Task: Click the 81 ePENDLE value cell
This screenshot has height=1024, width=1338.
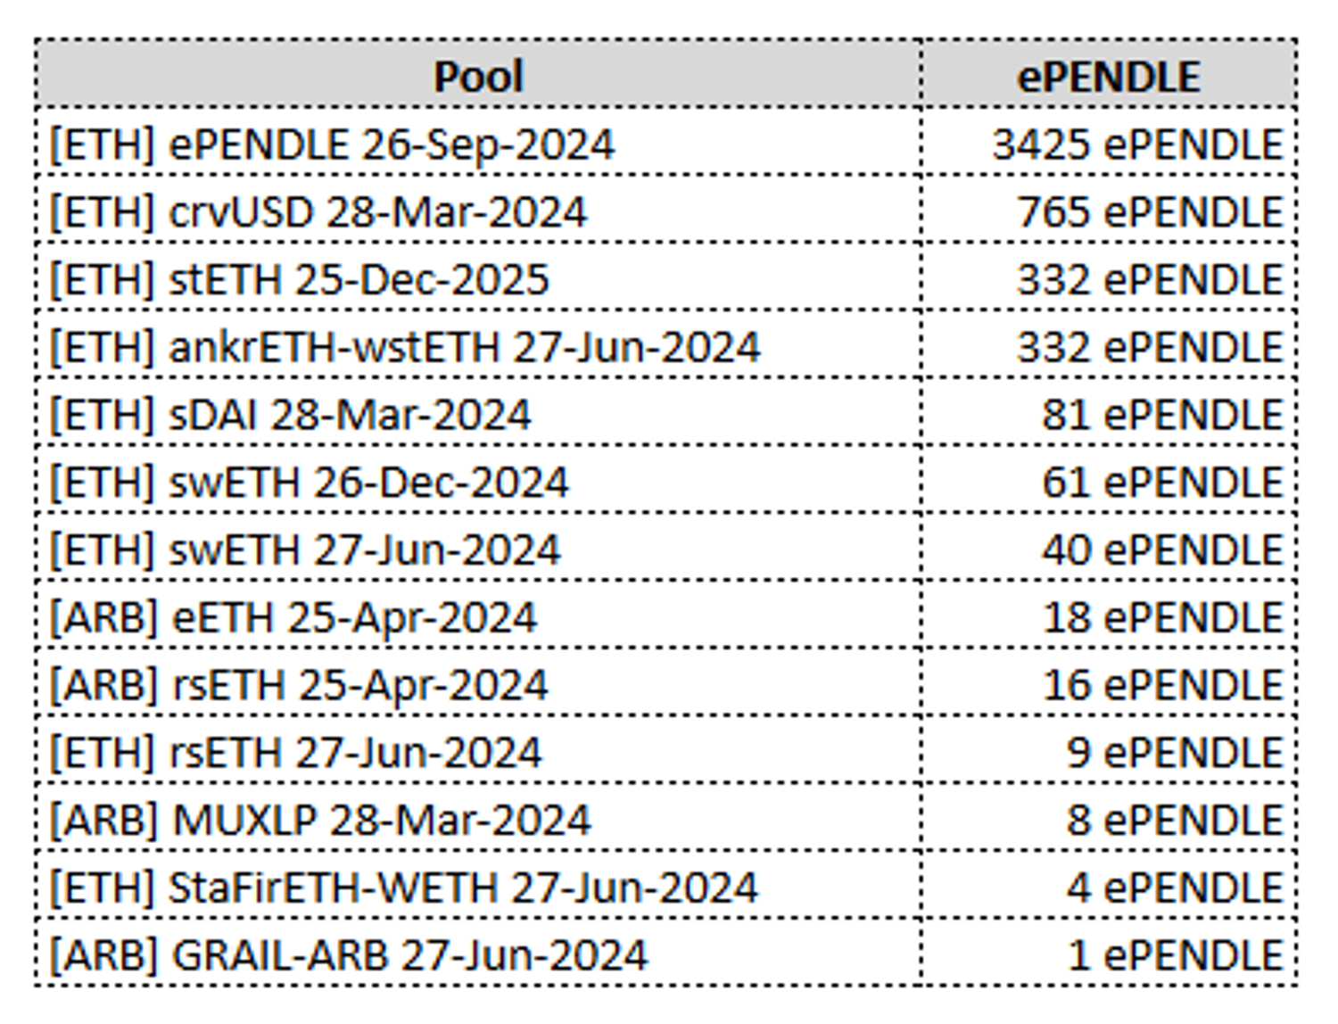Action: pyautogui.click(x=1161, y=415)
